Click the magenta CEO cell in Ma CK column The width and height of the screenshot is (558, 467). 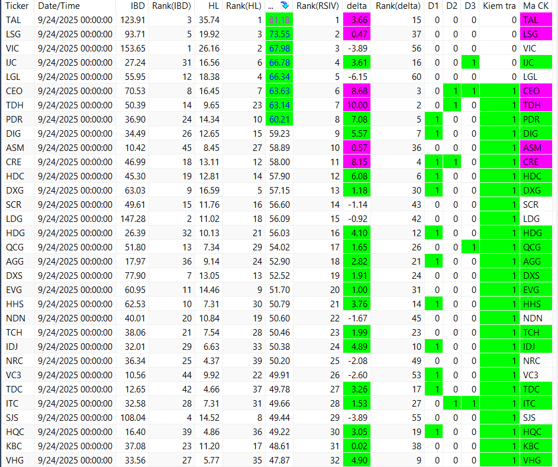536,91
